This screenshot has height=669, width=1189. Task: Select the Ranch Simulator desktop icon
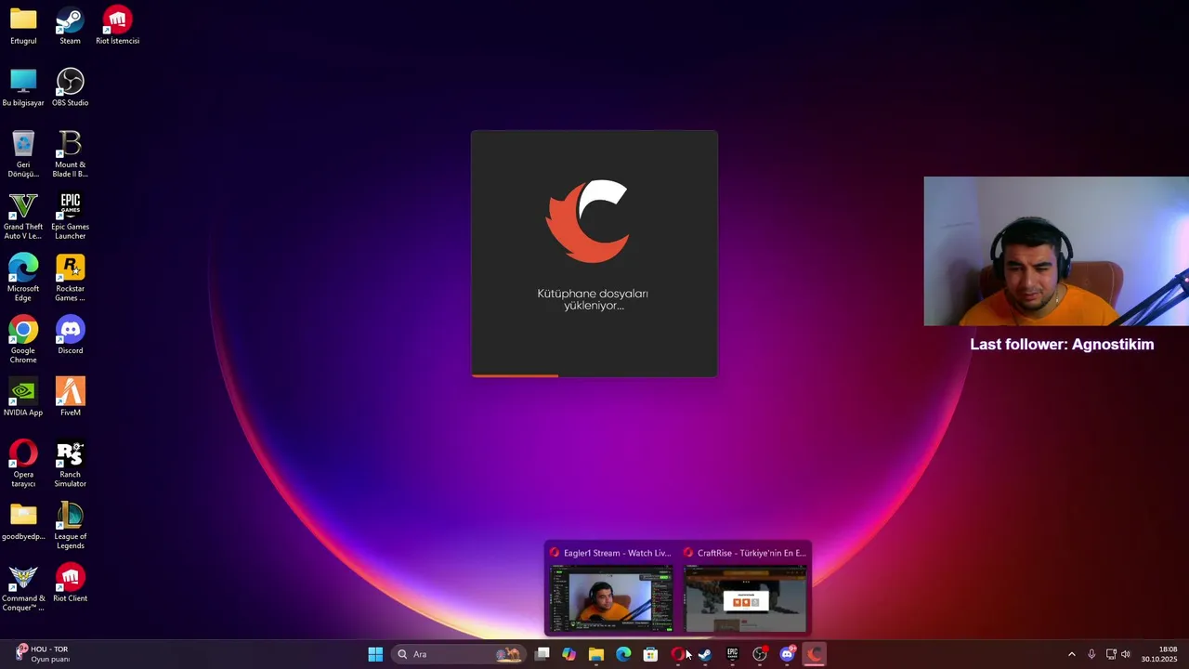(70, 464)
